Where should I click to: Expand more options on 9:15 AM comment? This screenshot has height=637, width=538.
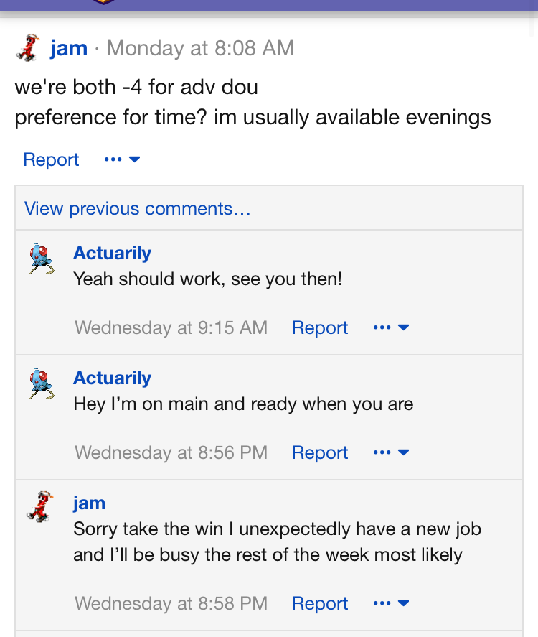pyautogui.click(x=391, y=327)
